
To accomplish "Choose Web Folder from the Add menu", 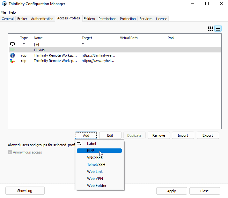I will (x=99, y=185).
